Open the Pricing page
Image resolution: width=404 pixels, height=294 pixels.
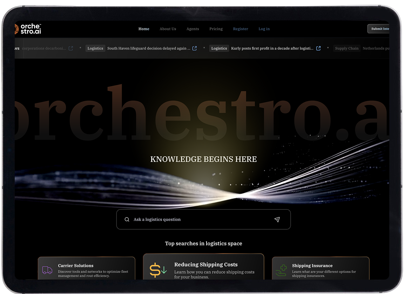tap(216, 29)
